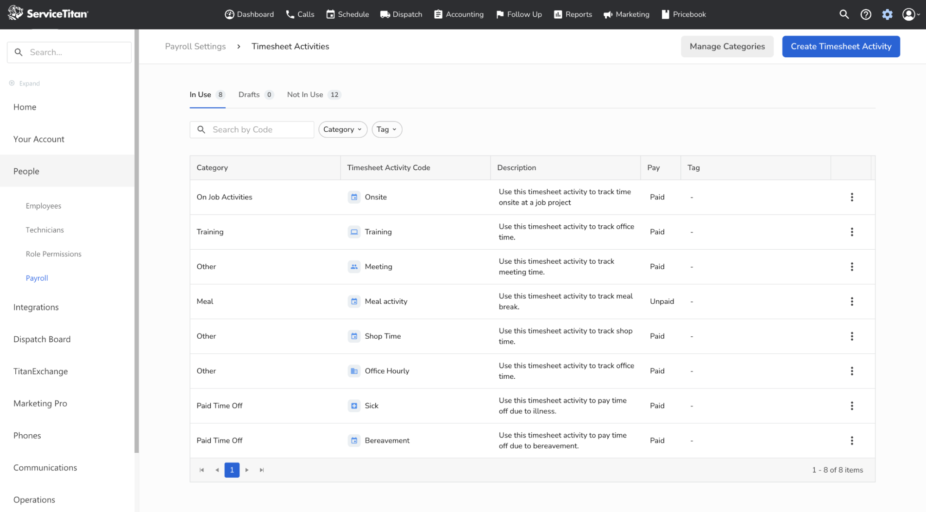Image resolution: width=926 pixels, height=512 pixels.
Task: Open Dispatch in the top navigation
Action: point(401,14)
